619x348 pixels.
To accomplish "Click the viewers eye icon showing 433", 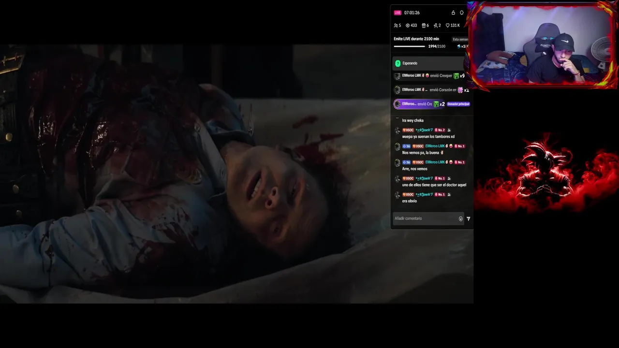I will click(408, 26).
